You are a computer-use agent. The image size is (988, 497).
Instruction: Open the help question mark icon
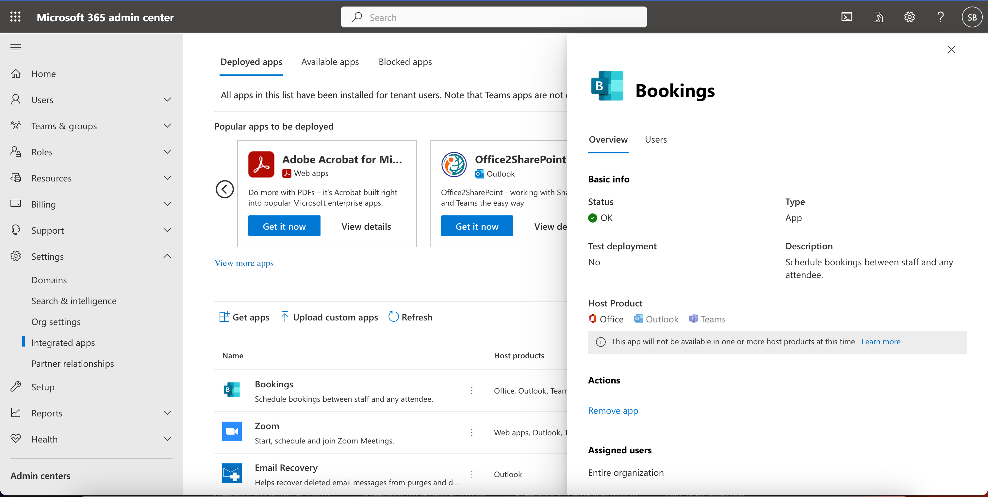(x=940, y=17)
